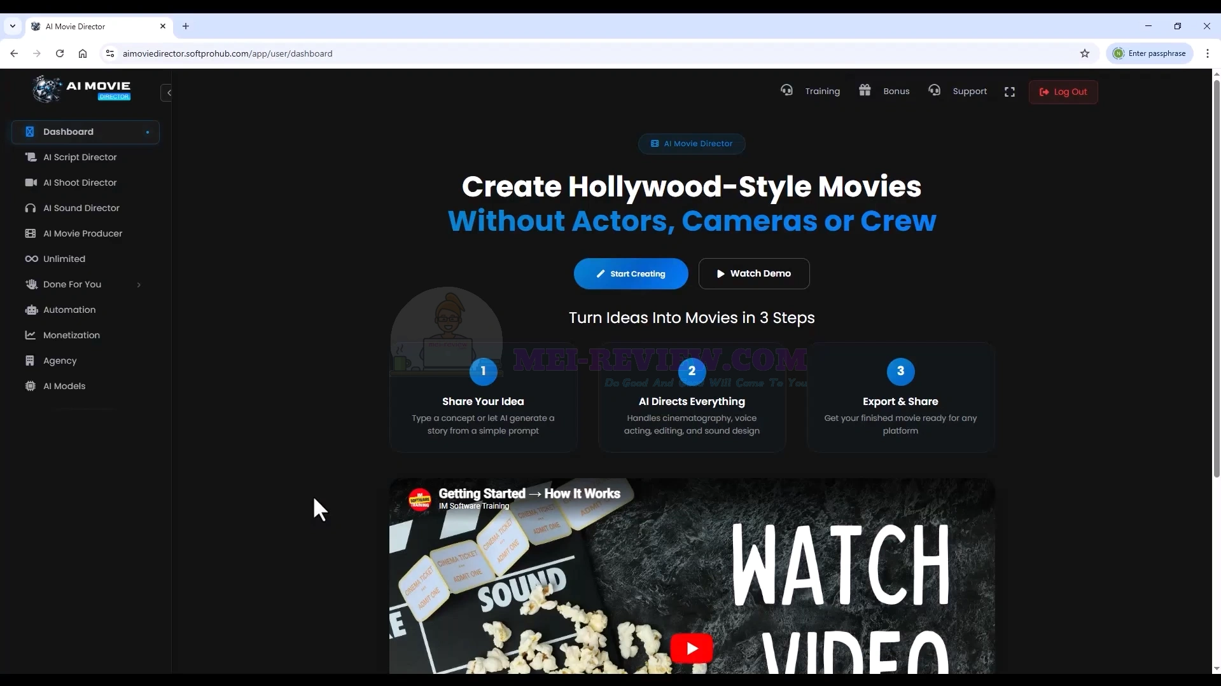Bookmark this page with star icon
This screenshot has width=1221, height=686.
click(1085, 53)
